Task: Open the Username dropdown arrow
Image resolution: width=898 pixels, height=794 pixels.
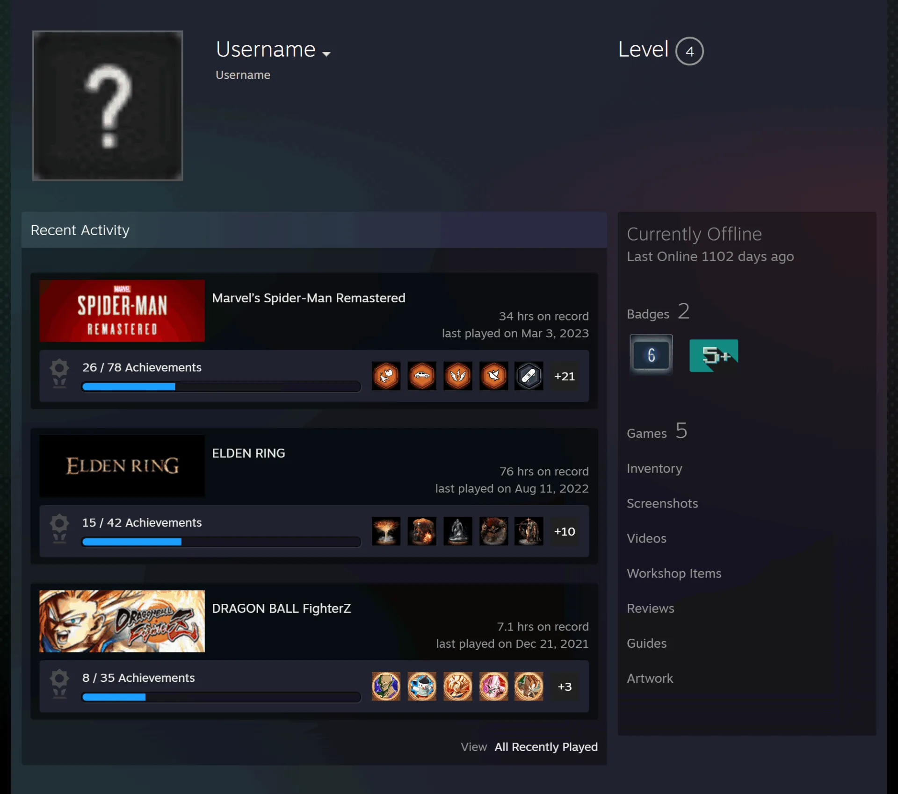Action: pyautogui.click(x=326, y=54)
